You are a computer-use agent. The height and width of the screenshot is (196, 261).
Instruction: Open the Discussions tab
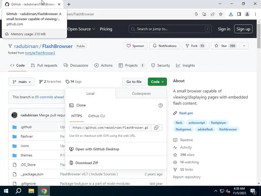click(76, 66)
